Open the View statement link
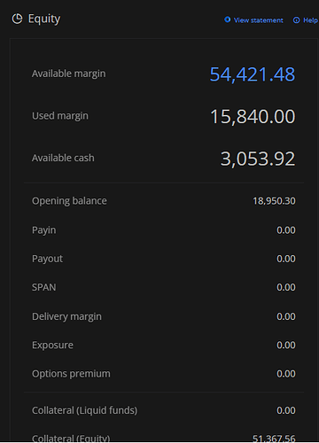This screenshot has height=443, width=319. click(258, 20)
